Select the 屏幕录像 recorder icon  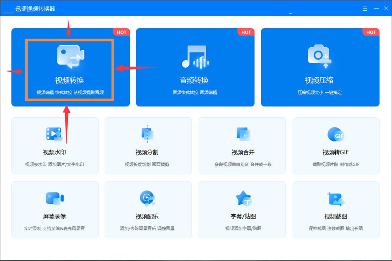(55, 198)
